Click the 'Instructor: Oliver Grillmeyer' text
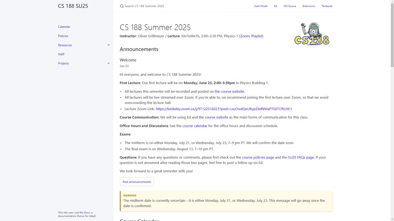The width and height of the screenshot is (394, 221). 142,36
